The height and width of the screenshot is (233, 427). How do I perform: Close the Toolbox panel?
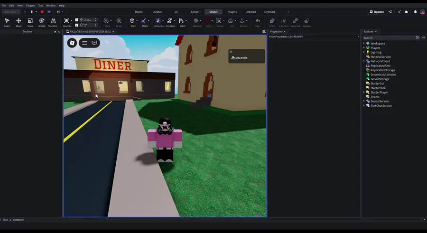point(59,32)
